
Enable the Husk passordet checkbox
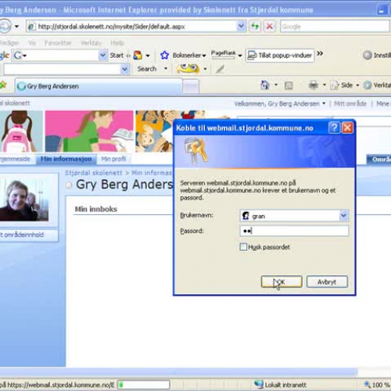pyautogui.click(x=243, y=247)
